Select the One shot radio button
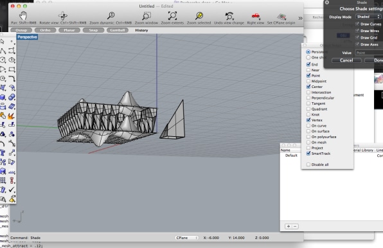Image resolution: width=383 pixels, height=248 pixels. click(308, 57)
